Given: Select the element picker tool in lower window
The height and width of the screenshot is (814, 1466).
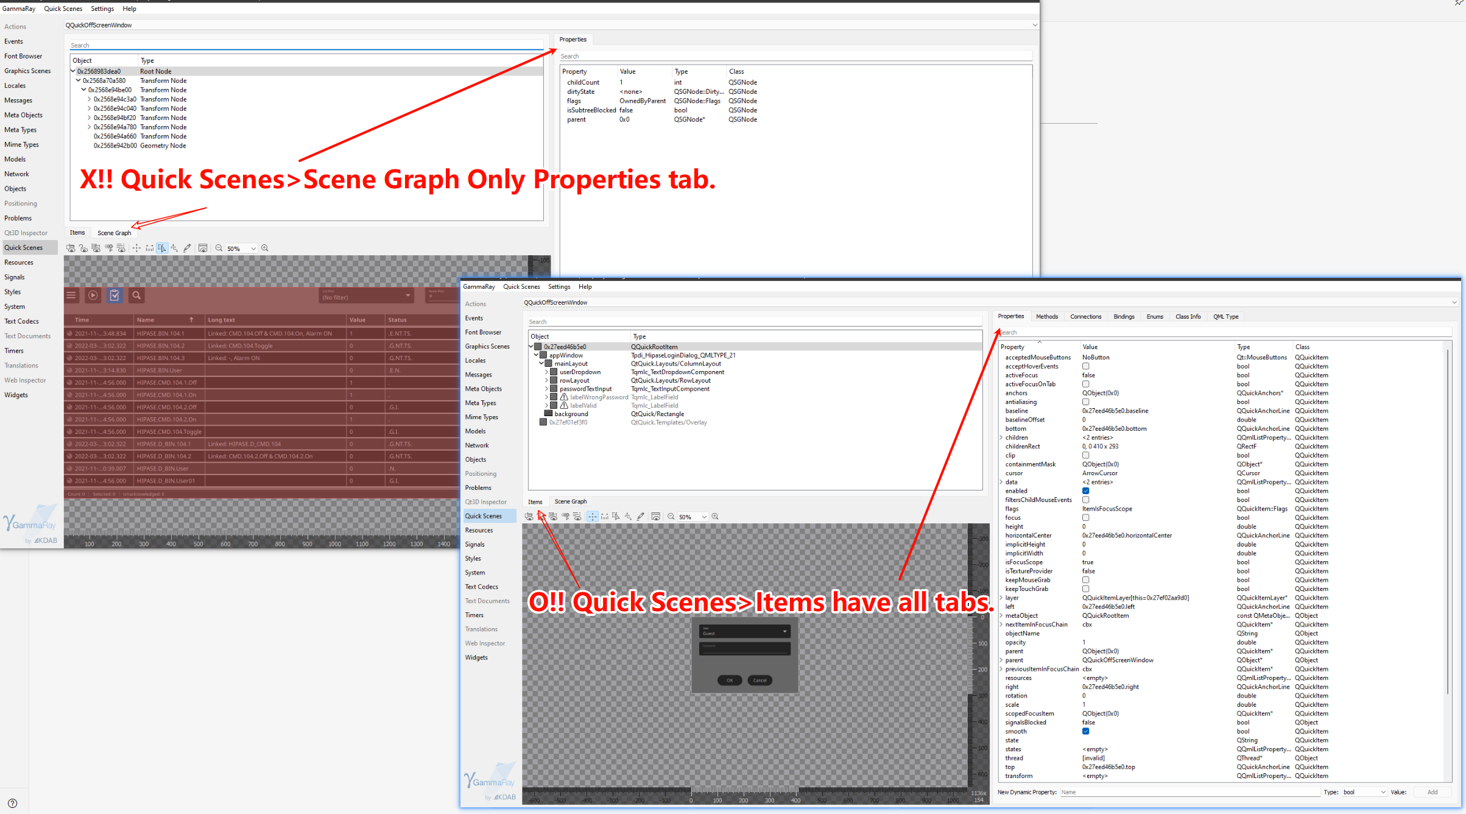Looking at the screenshot, I should pyautogui.click(x=616, y=517).
